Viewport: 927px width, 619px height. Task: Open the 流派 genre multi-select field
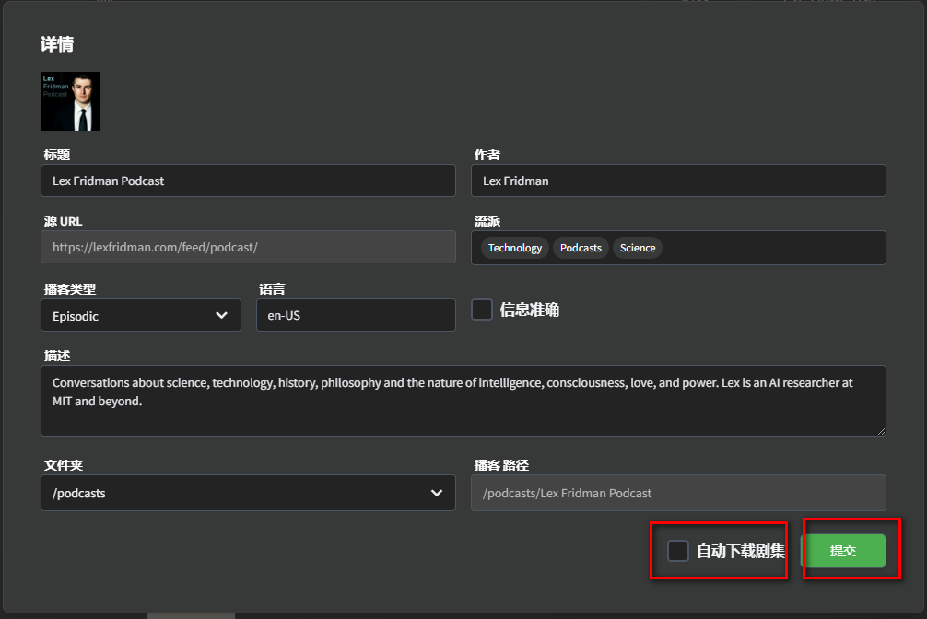pos(774,248)
